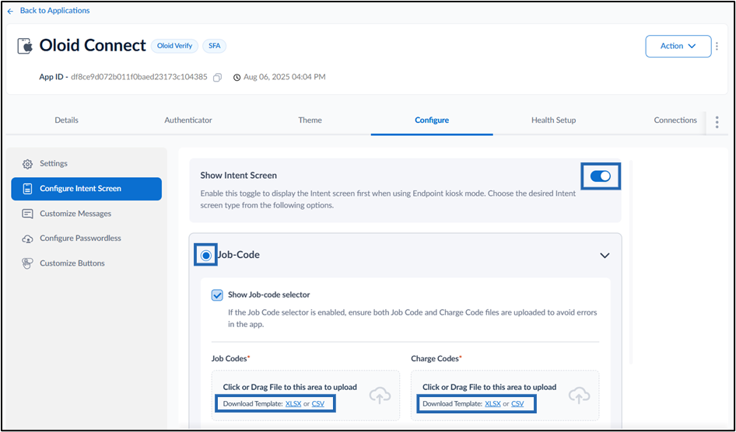The height and width of the screenshot is (432, 736).
Task: Select Configure Intent Screen in sidebar
Action: click(86, 189)
